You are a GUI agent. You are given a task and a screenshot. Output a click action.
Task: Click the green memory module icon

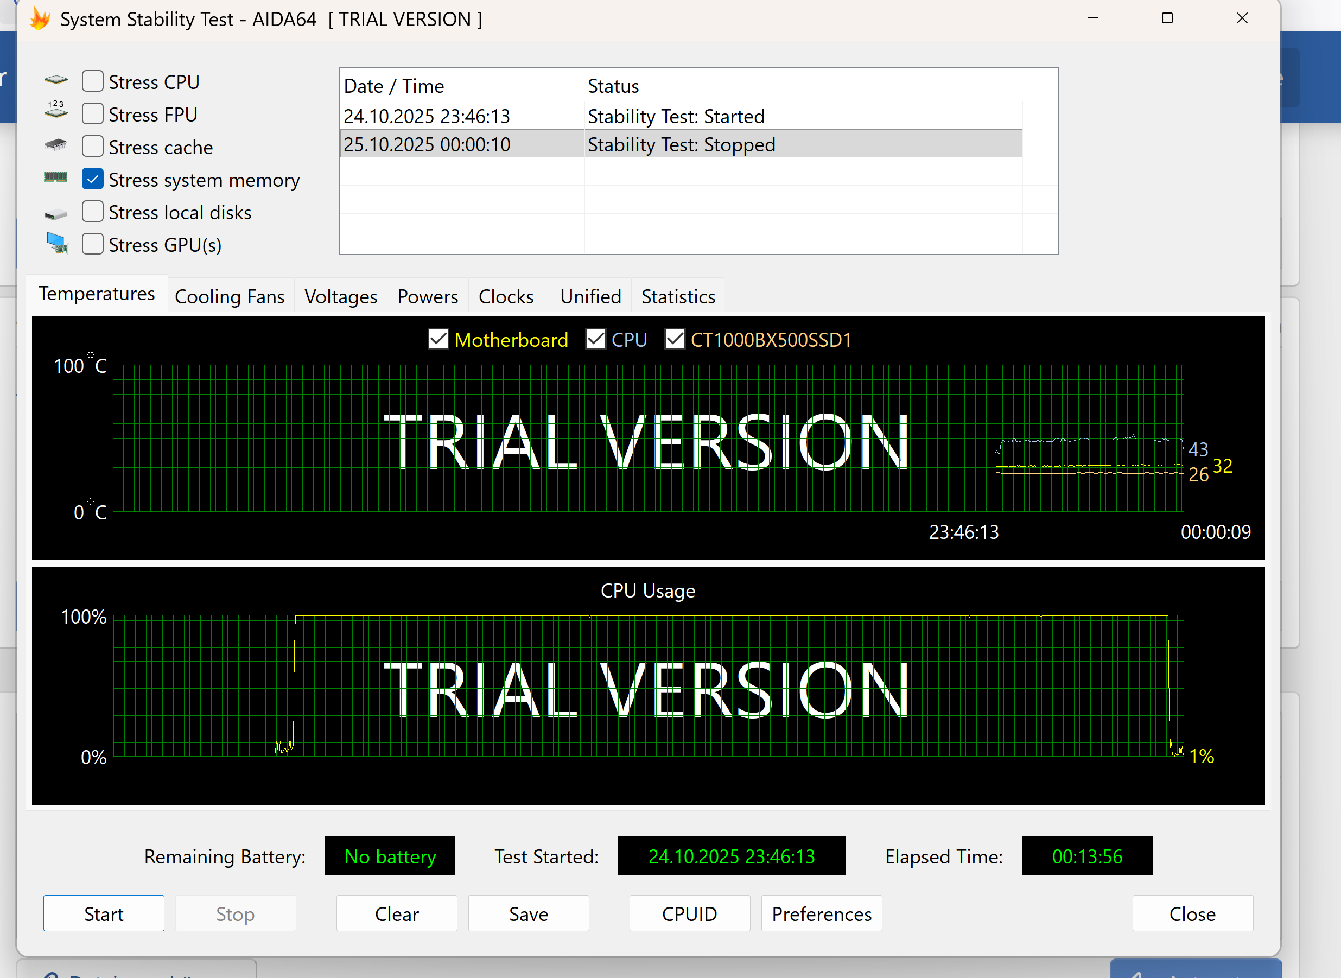[x=56, y=177]
